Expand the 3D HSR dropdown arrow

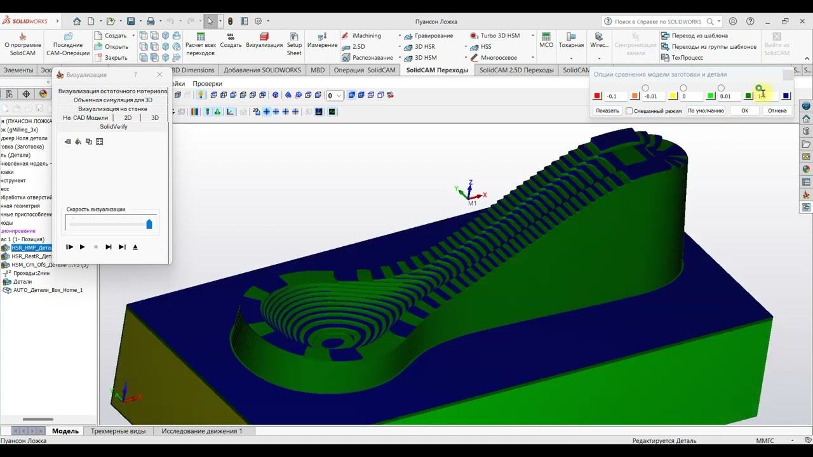(x=466, y=47)
